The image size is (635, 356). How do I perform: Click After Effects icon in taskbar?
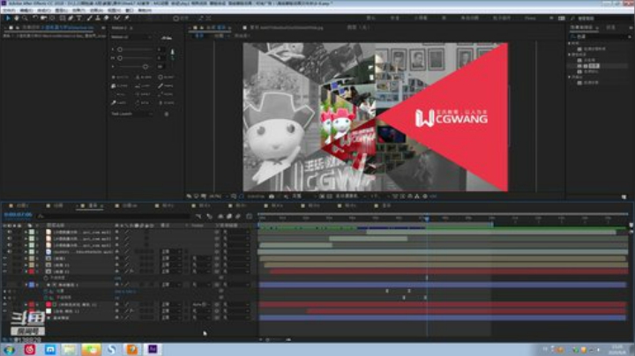pyautogui.click(x=153, y=349)
